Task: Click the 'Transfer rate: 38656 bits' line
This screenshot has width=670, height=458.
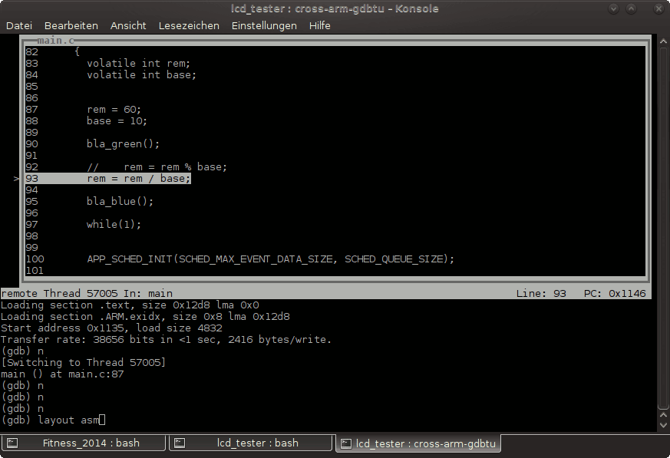Action: pos(167,340)
